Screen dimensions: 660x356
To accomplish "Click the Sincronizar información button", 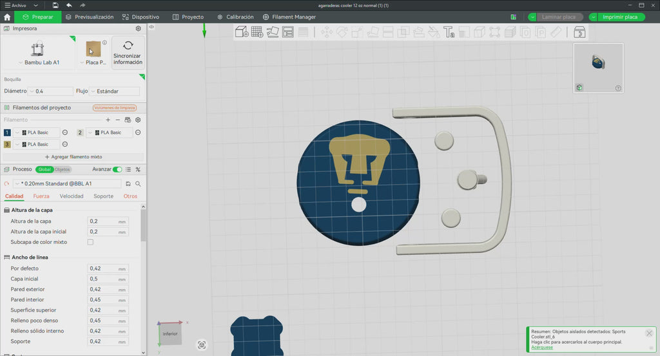I will coord(128,52).
